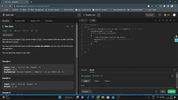Share the problem with the share icon
This screenshot has width=178, height=100.
[x=36, y=31]
